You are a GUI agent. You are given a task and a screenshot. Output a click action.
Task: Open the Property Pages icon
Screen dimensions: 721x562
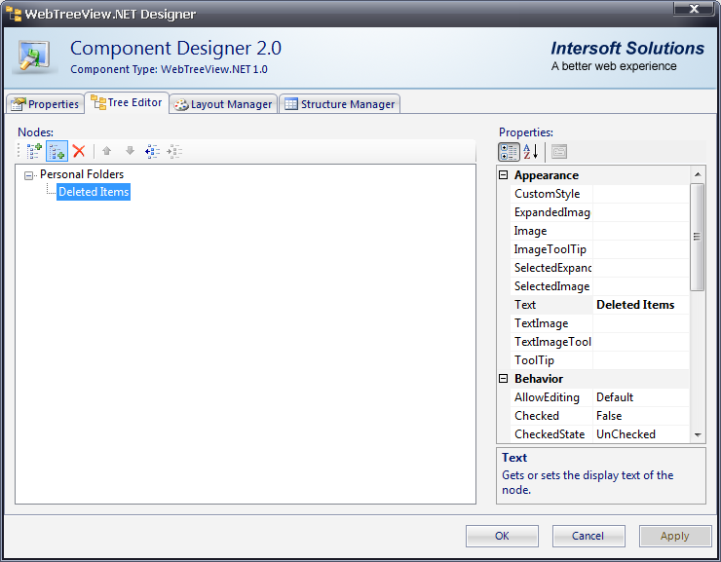click(559, 152)
